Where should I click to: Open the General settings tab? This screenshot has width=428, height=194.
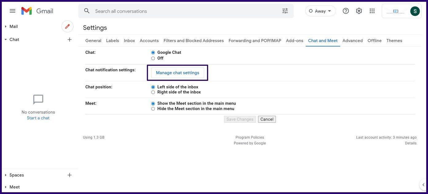click(93, 41)
